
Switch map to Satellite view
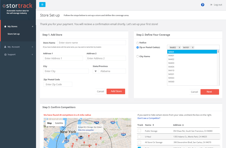59,123
